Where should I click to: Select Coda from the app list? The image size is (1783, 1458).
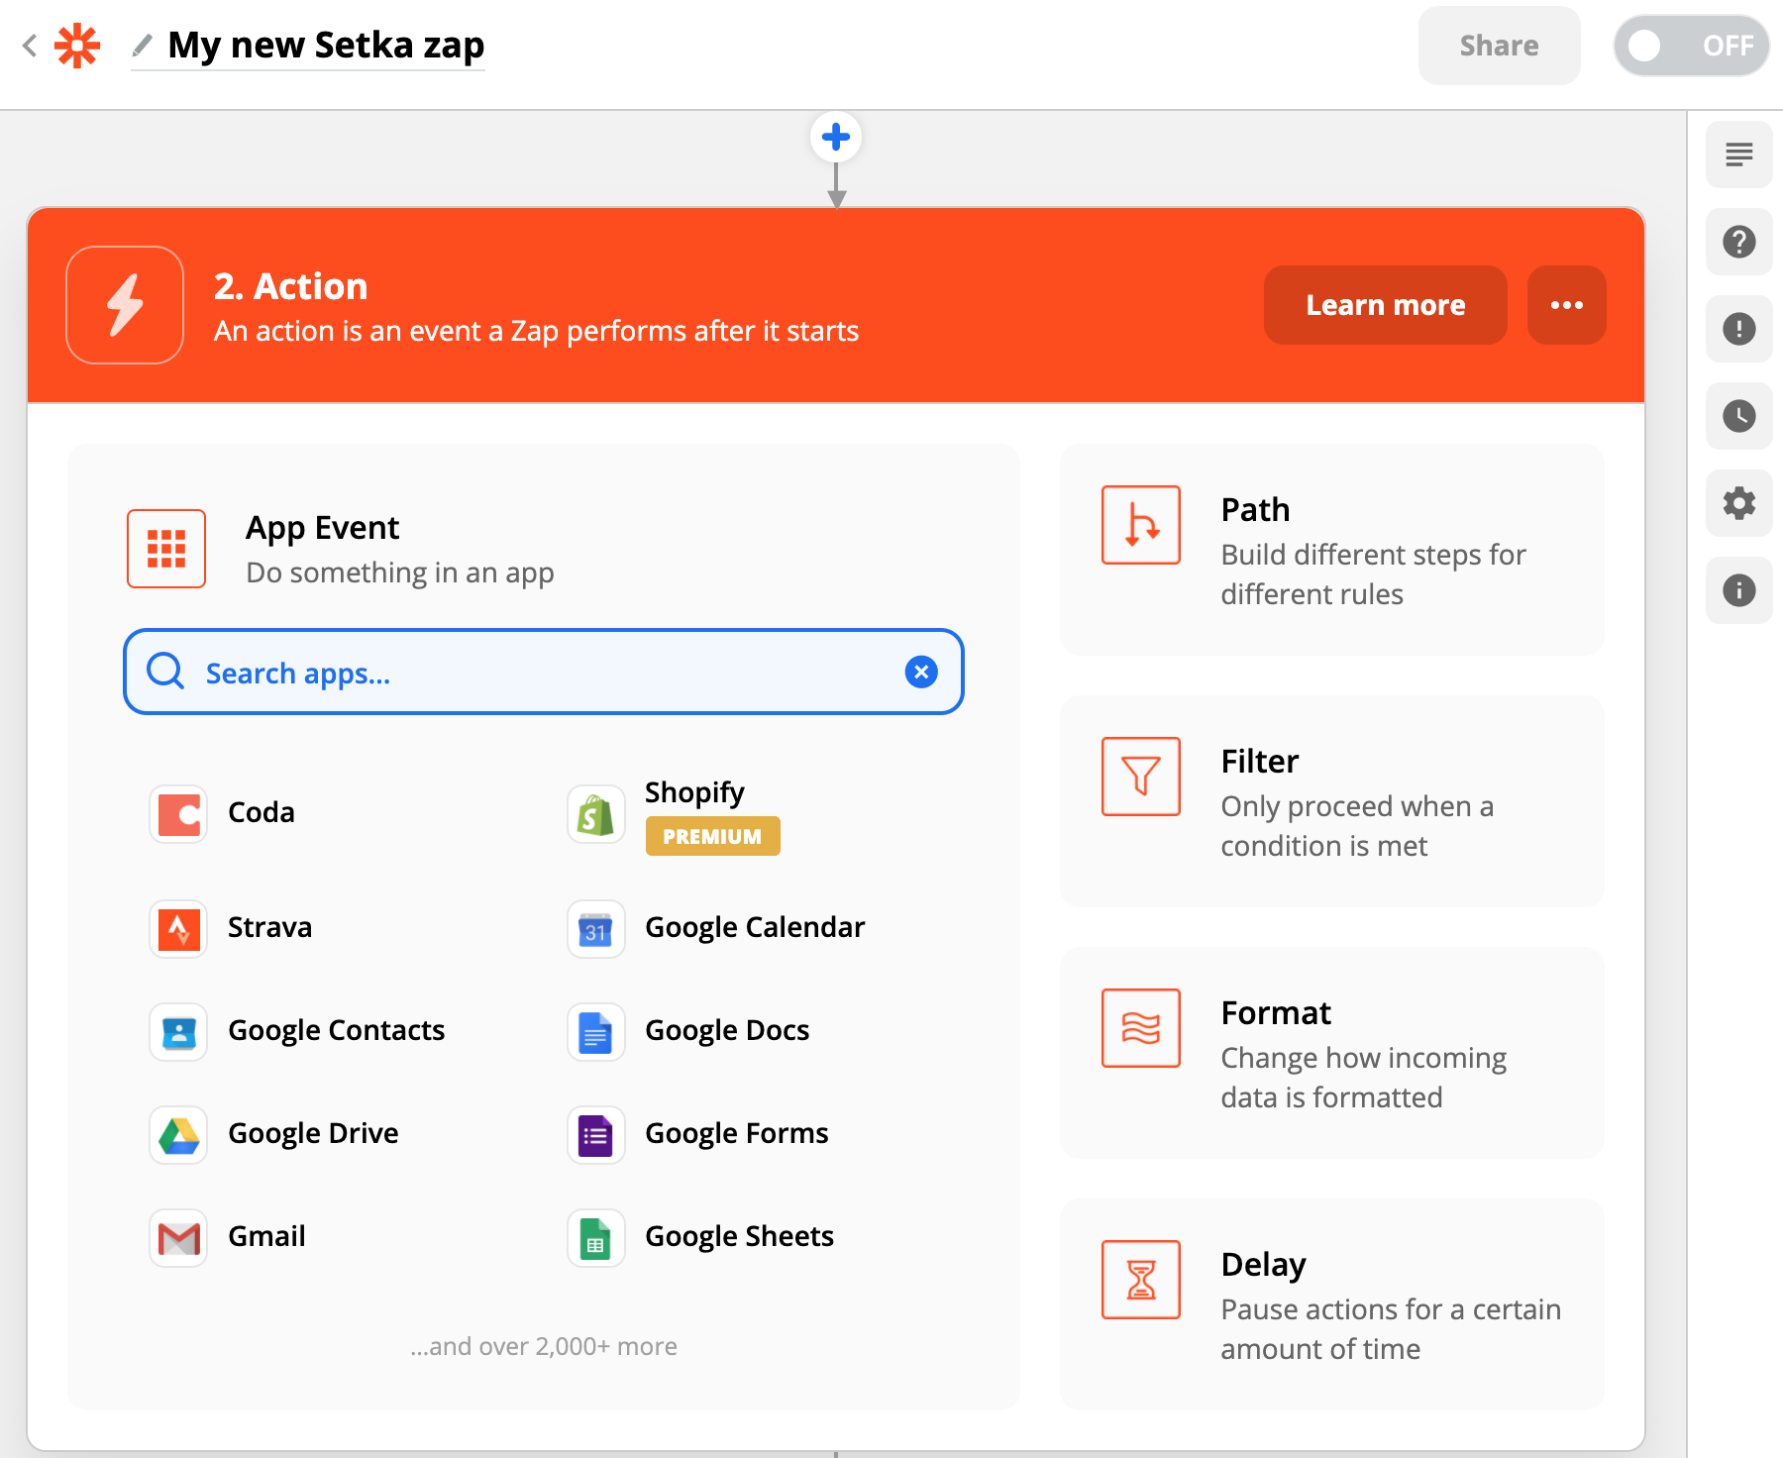coord(262,813)
